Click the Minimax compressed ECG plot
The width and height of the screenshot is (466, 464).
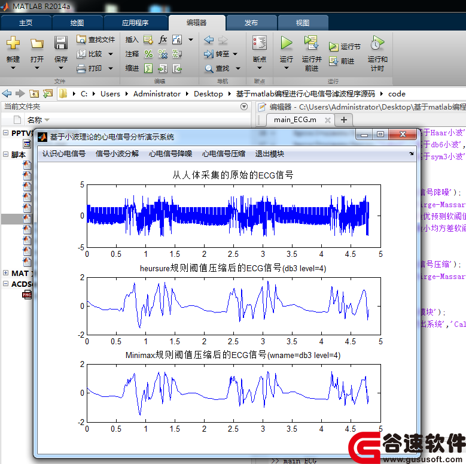coord(233,393)
